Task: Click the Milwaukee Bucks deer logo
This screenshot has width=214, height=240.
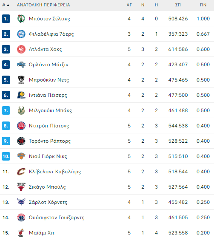Action: pos(21,110)
